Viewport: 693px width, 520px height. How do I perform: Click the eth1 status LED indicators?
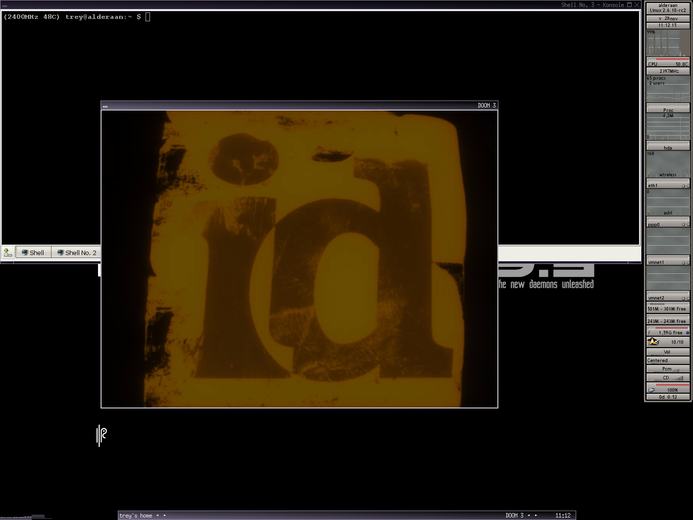point(686,186)
